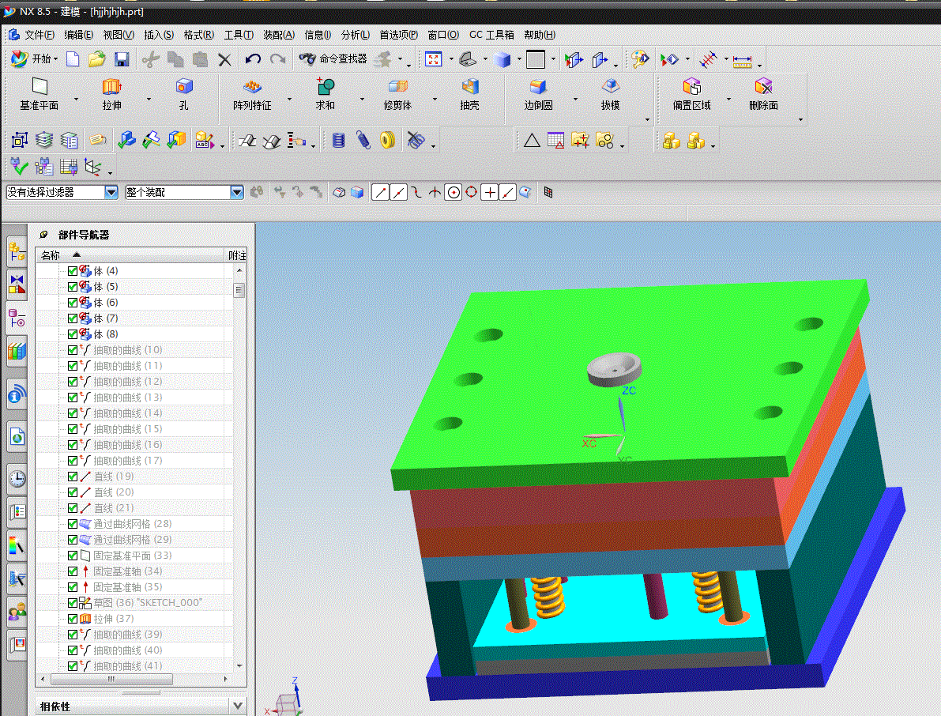Save the part with the floppy icon

(x=122, y=58)
